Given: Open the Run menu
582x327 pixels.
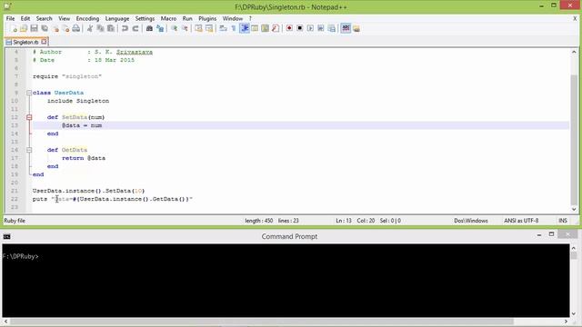Looking at the screenshot, I should click(x=187, y=18).
